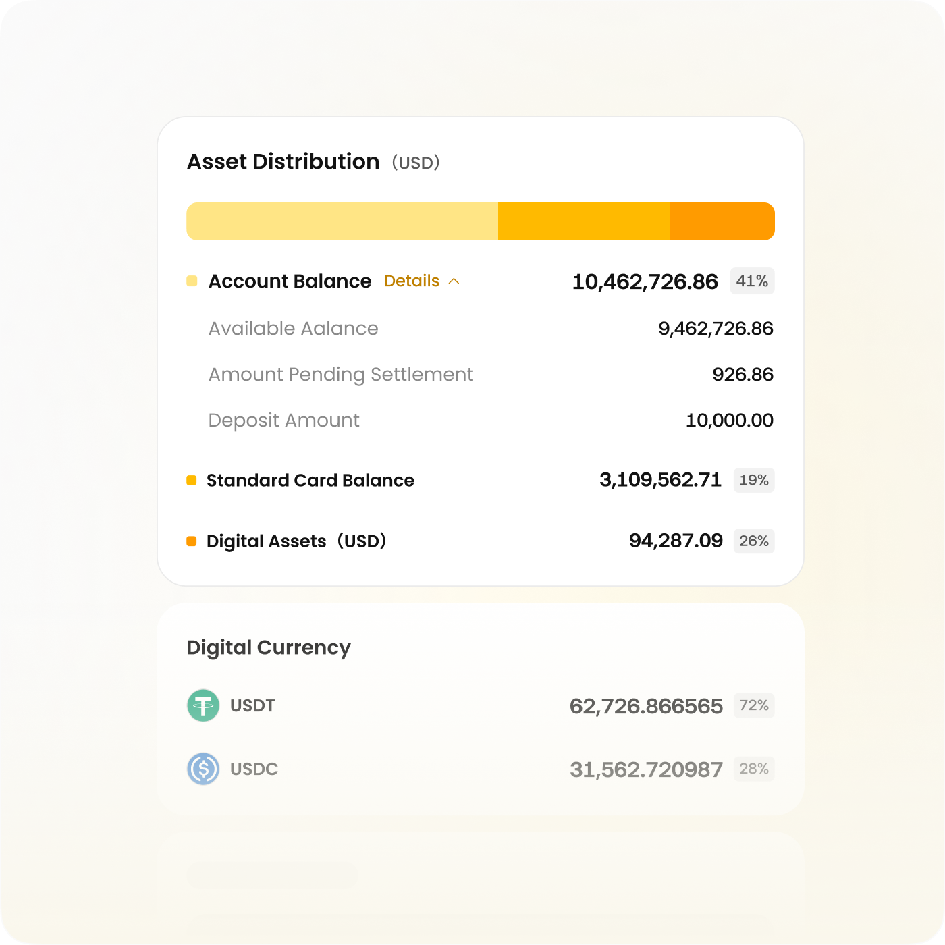Click the 26% percentage badge
Viewport: 945px width, 945px height.
754,541
